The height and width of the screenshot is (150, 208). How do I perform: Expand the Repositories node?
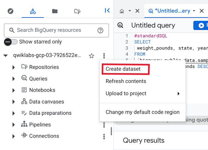pyautogui.click(x=13, y=67)
